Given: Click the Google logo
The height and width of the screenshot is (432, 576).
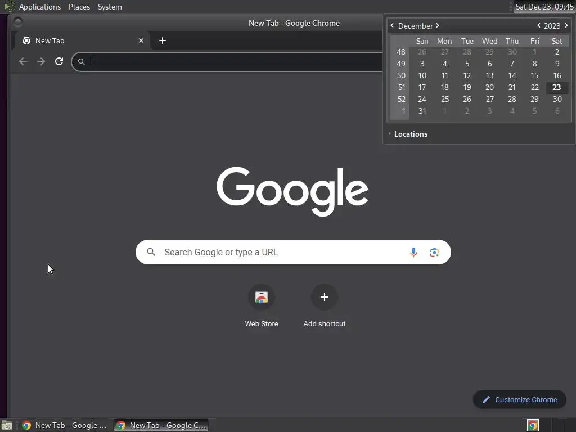Looking at the screenshot, I should [292, 191].
